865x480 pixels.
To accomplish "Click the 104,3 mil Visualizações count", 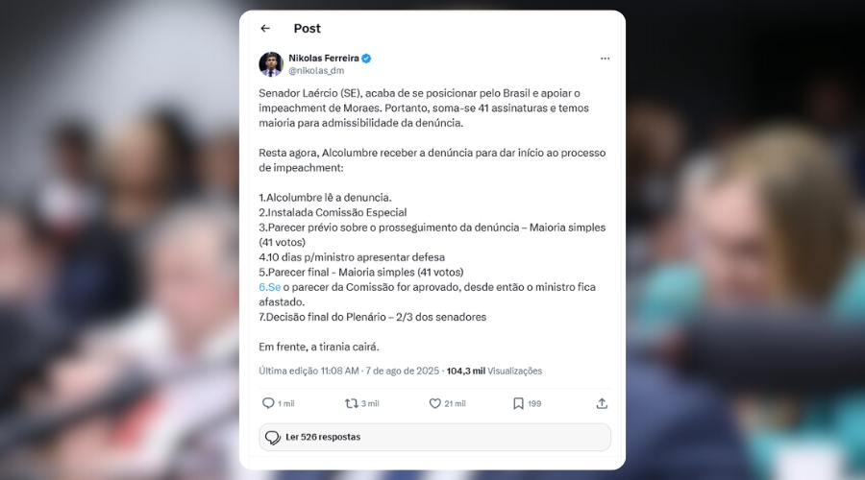I will point(494,371).
